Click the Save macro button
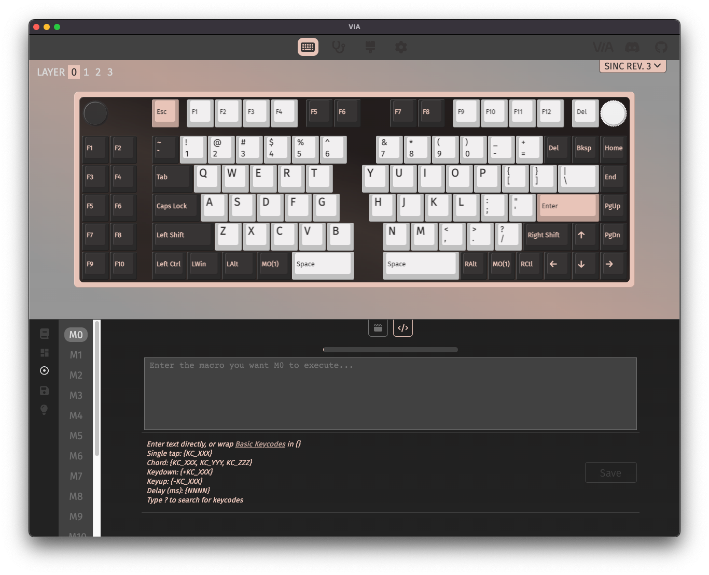 tap(610, 472)
